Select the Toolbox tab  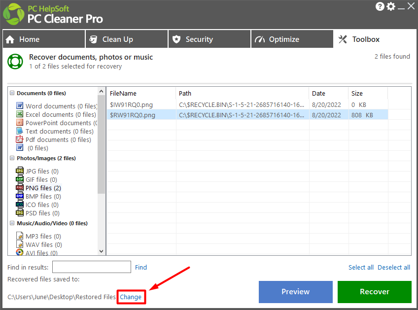pyautogui.click(x=375, y=39)
